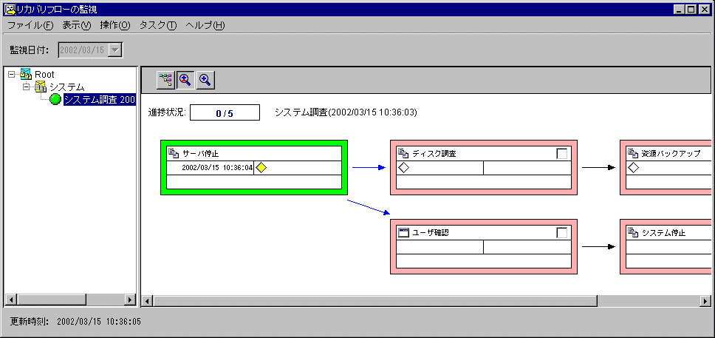Select the システム調査 200 tree item
Viewport: 715px width, 338px height.
pyautogui.click(x=100, y=99)
